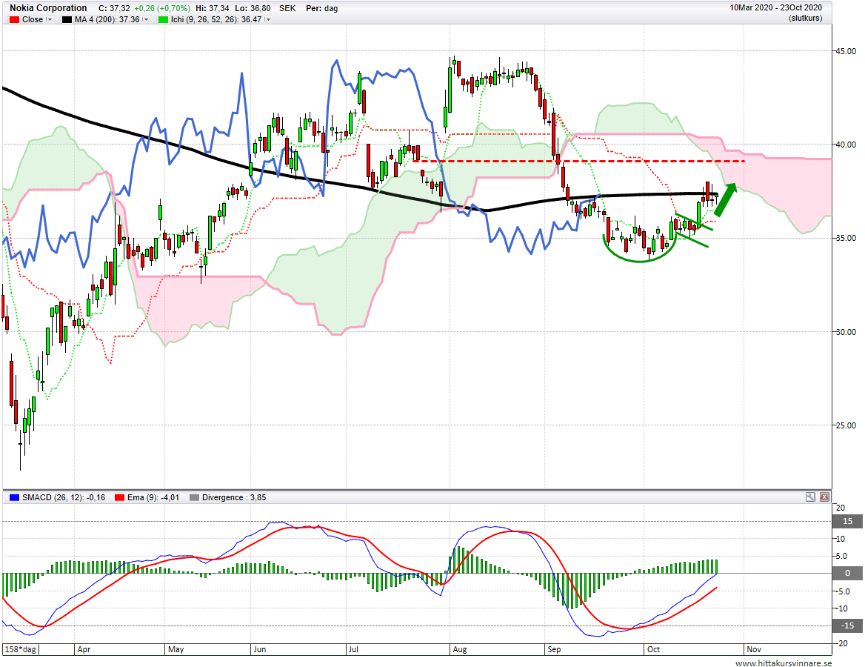The height and width of the screenshot is (667, 865).
Task: Click the red Ema (9) legend swatch
Action: tap(119, 497)
